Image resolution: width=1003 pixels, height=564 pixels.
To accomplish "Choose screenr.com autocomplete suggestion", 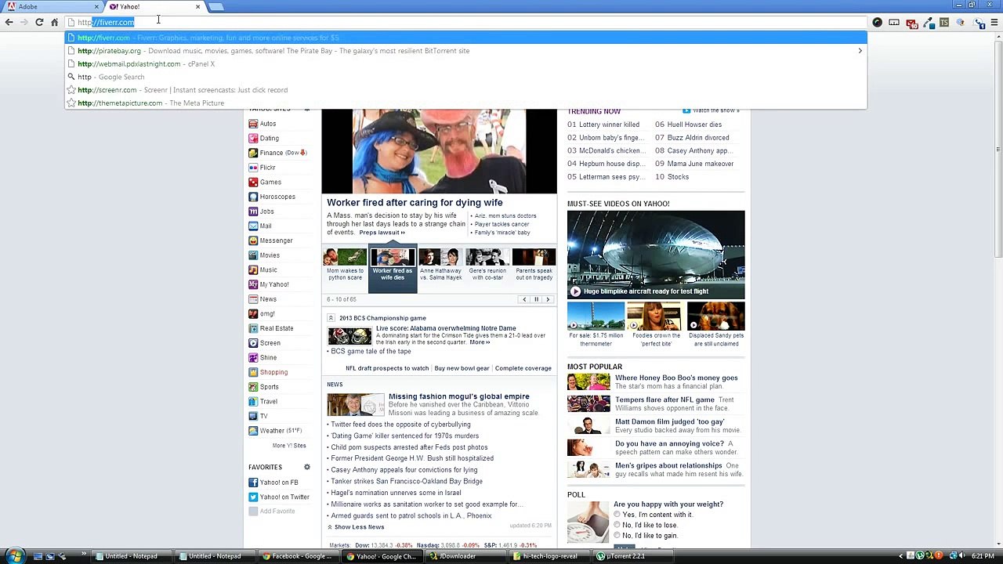I will [x=465, y=90].
